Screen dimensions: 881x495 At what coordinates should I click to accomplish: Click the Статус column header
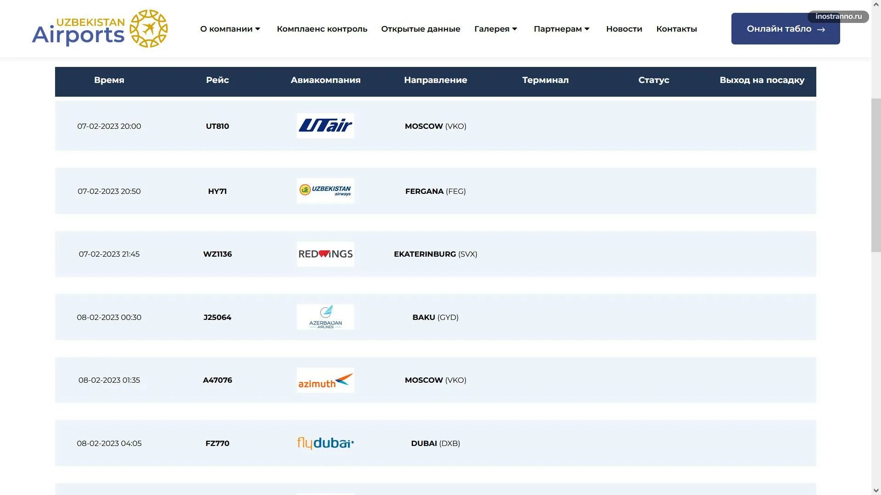coord(654,80)
